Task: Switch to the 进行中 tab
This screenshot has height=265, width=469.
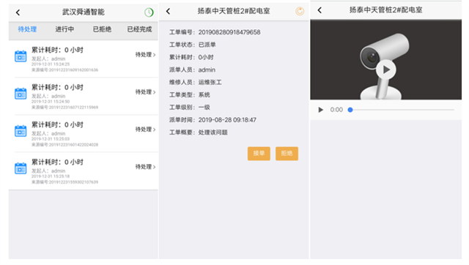Action: (64, 29)
